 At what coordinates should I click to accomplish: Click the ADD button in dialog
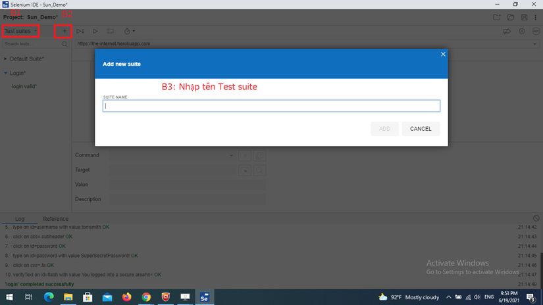click(x=384, y=129)
